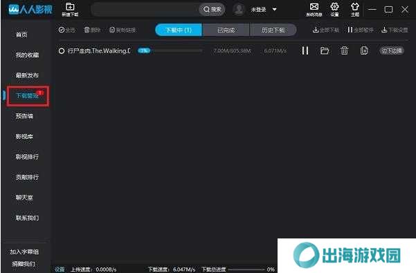The image size is (416, 273).
Task: Expand the user account dropdown arrow
Action: [275, 10]
